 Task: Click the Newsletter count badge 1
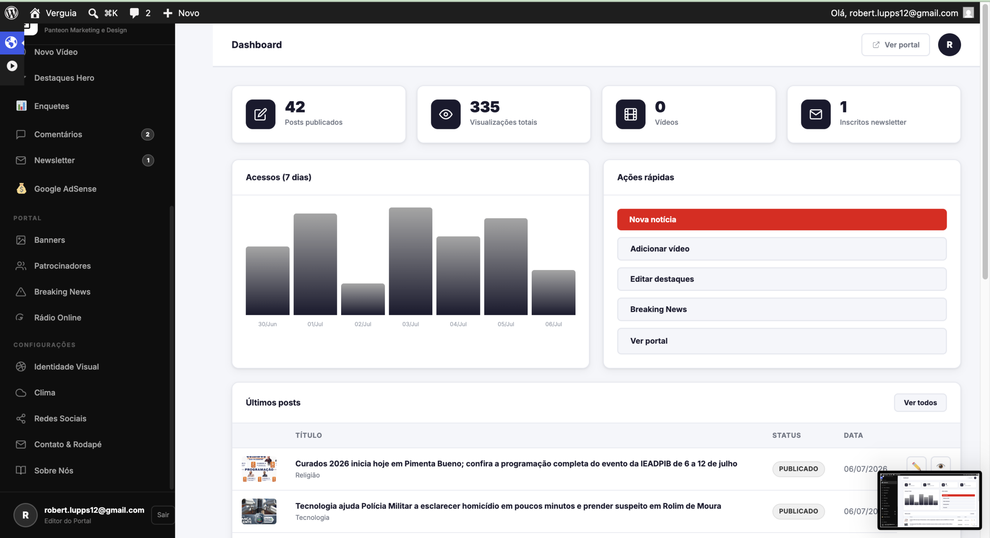point(148,160)
